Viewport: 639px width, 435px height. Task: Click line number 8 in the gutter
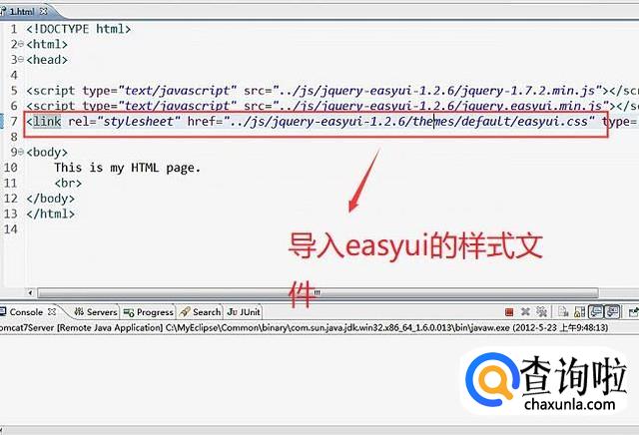(14, 137)
